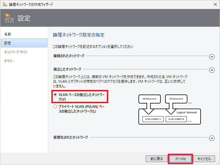Expand the 仮想化されたネットワーク section
The height and width of the screenshot is (165, 220).
(x=212, y=138)
